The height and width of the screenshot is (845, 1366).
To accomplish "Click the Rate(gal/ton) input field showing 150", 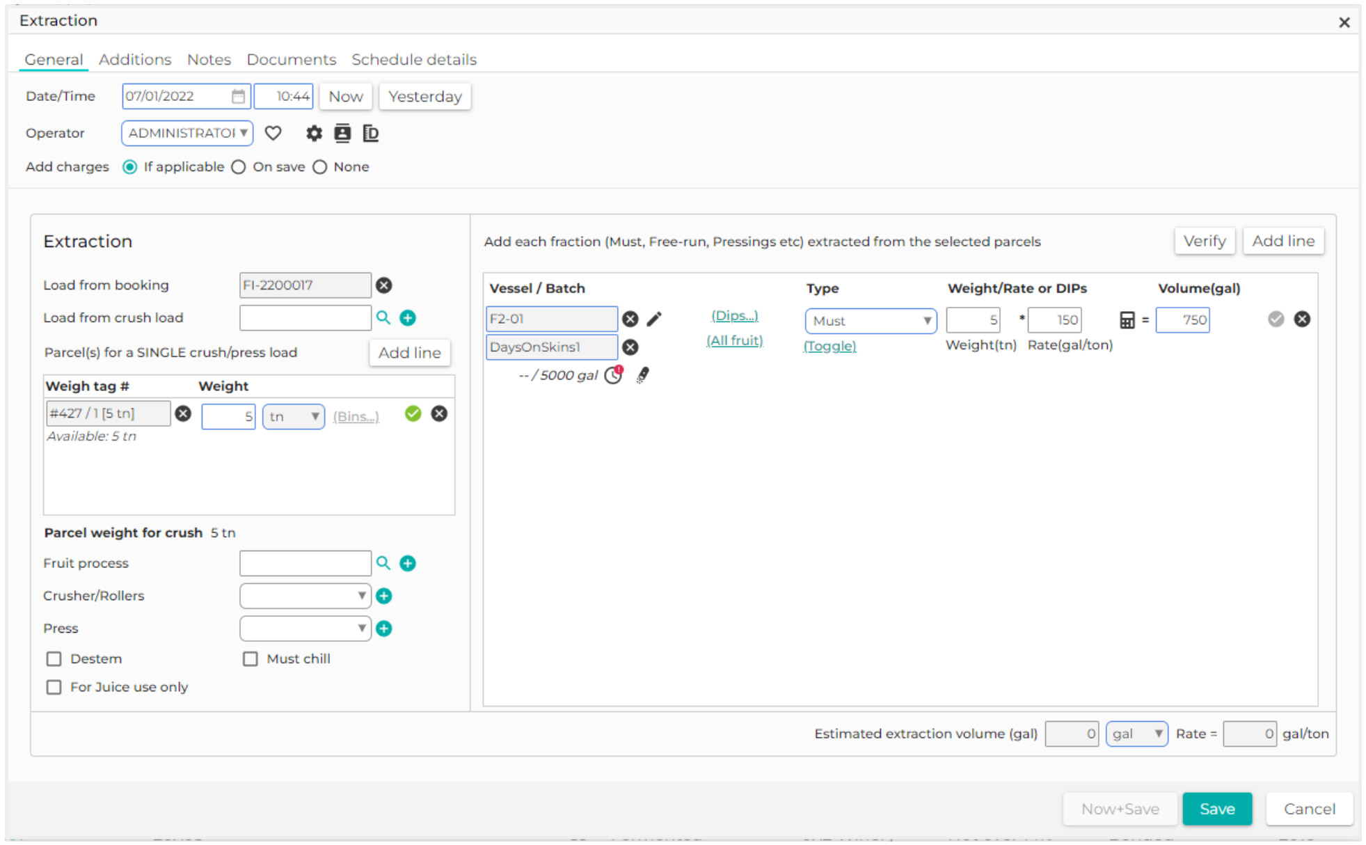I will click(1055, 320).
